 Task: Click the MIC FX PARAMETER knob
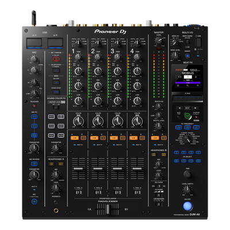click(x=34, y=148)
